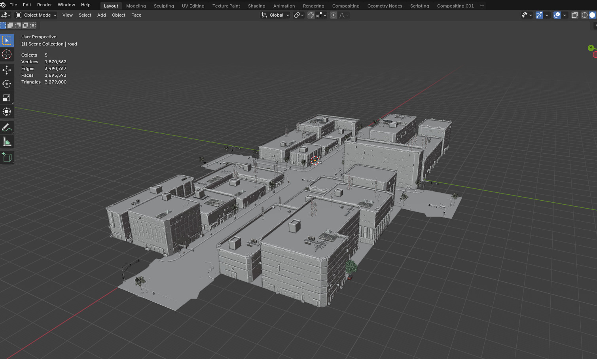597x359 pixels.
Task: Select the Select Box tool in toolbar
Action: coord(7,40)
